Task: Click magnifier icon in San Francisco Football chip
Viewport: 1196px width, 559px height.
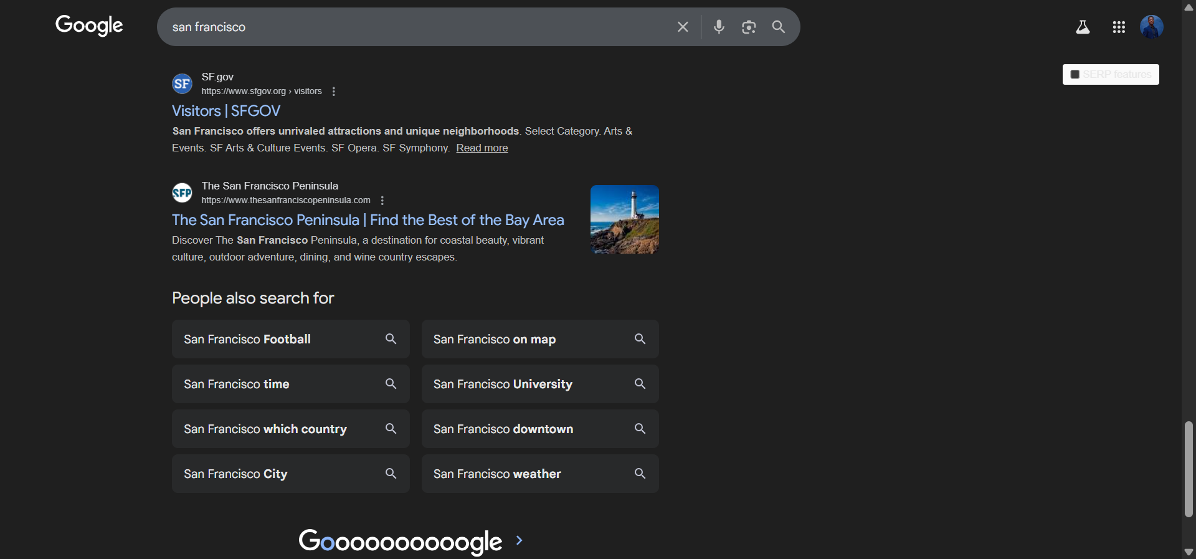Action: [x=391, y=338]
